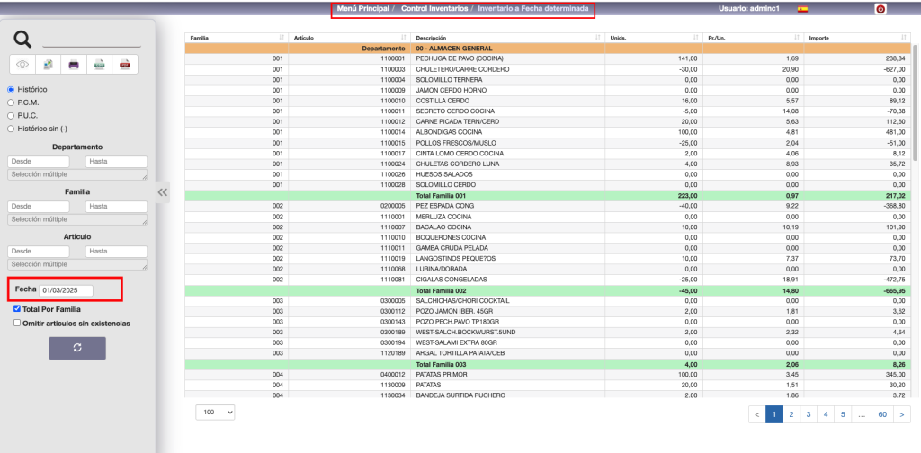Export the report as CSV
Image resolution: width=921 pixels, height=453 pixels.
point(100,64)
